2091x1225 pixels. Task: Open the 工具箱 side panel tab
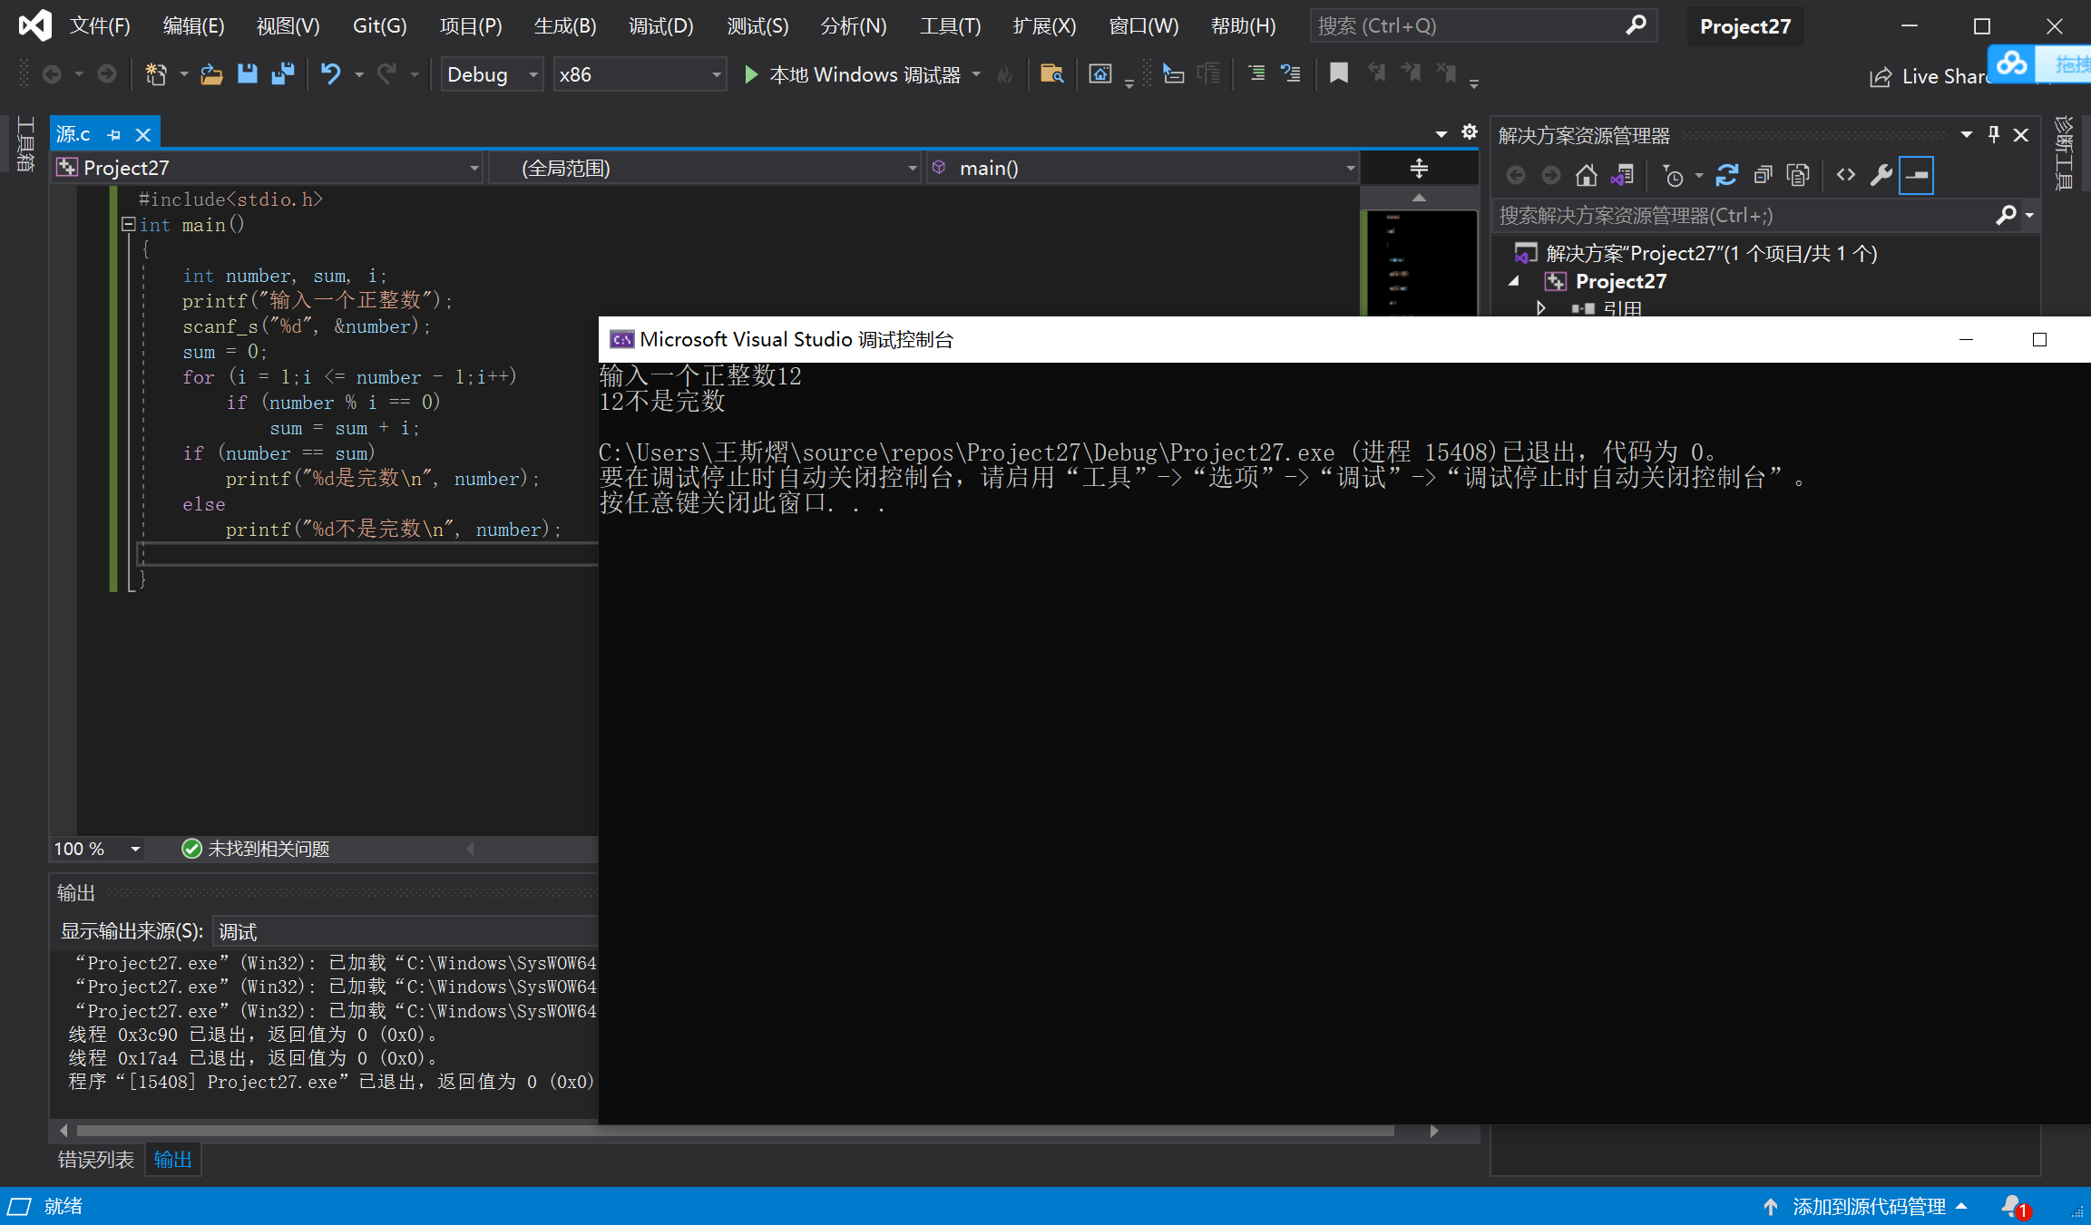25,143
